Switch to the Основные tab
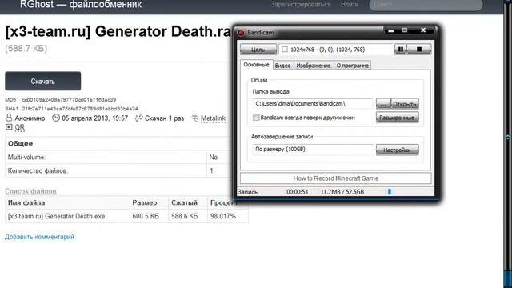Screen dimensions: 512x288 coord(256,65)
